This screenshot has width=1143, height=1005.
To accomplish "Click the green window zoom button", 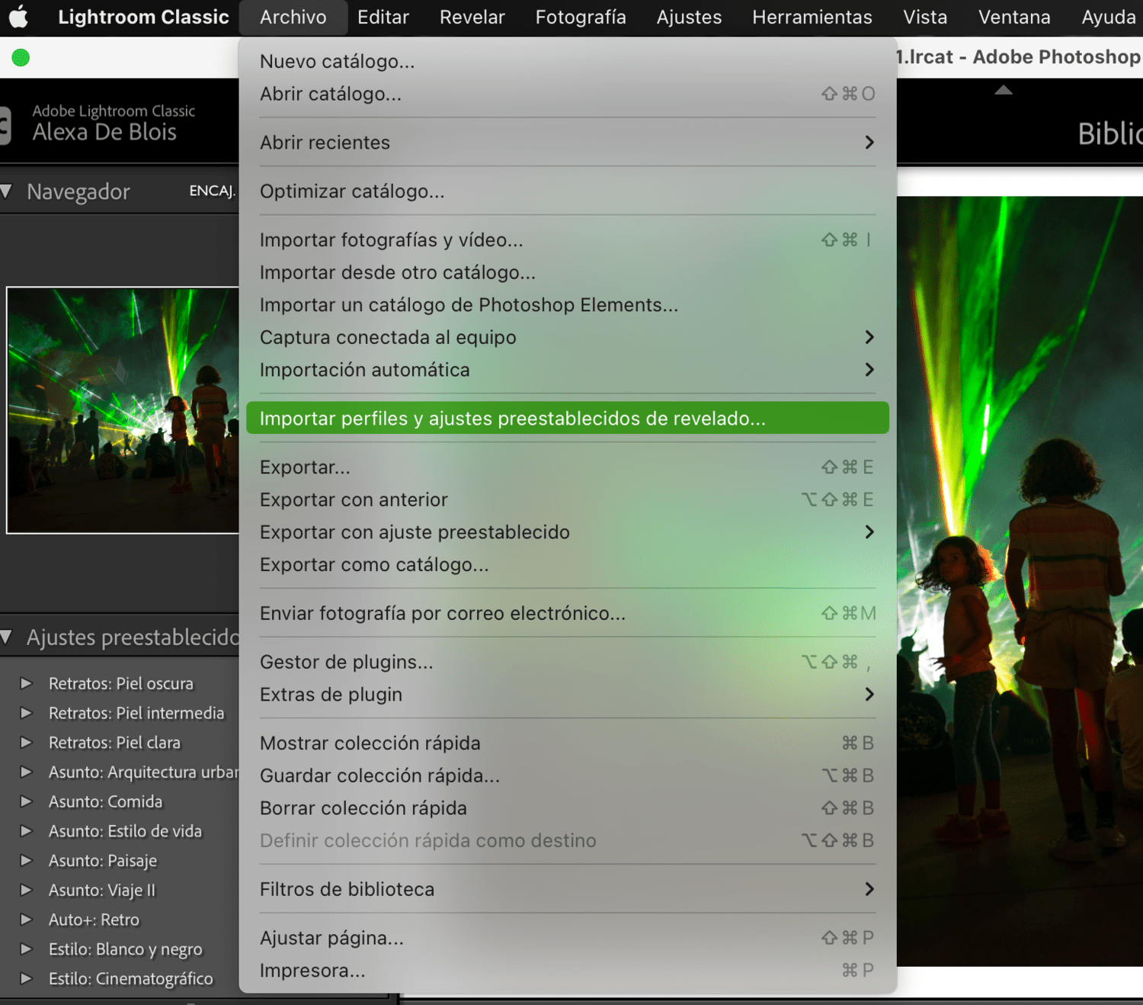I will point(21,57).
